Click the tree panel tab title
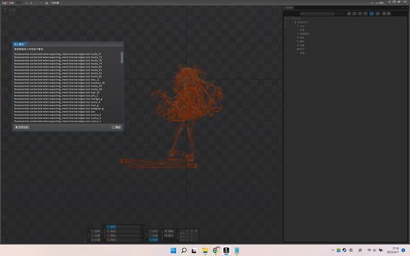 288,8
